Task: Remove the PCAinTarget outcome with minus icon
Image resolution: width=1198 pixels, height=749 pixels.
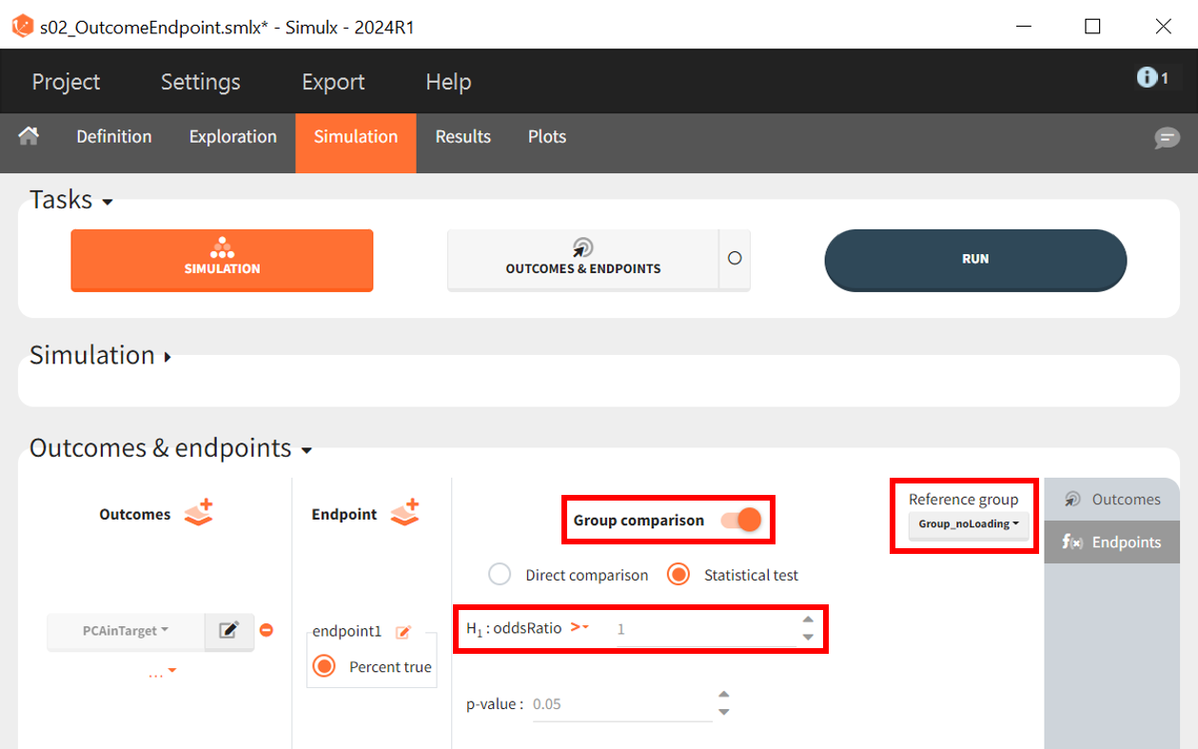Action: pos(266,630)
